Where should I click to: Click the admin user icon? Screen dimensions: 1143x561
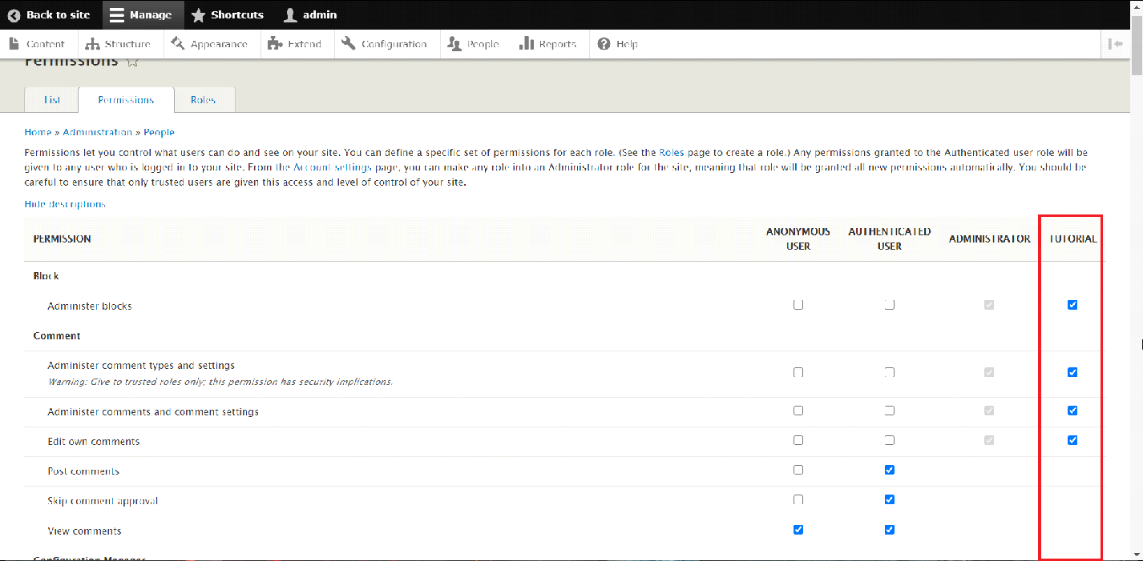[x=290, y=15]
